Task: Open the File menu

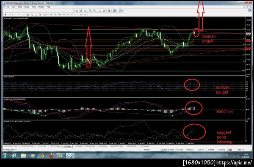Action: click(x=8, y=7)
